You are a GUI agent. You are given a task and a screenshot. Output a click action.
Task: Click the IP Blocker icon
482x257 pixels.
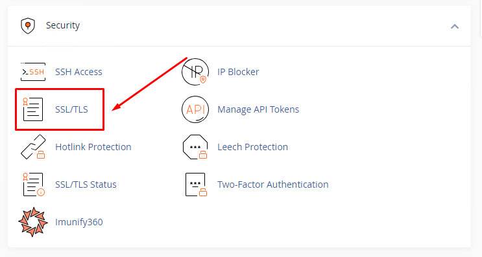(x=195, y=72)
